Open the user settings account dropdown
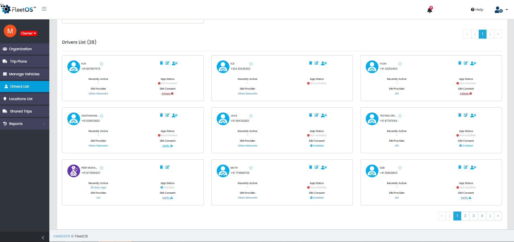Viewport: 514px width, 242px height. (x=501, y=10)
